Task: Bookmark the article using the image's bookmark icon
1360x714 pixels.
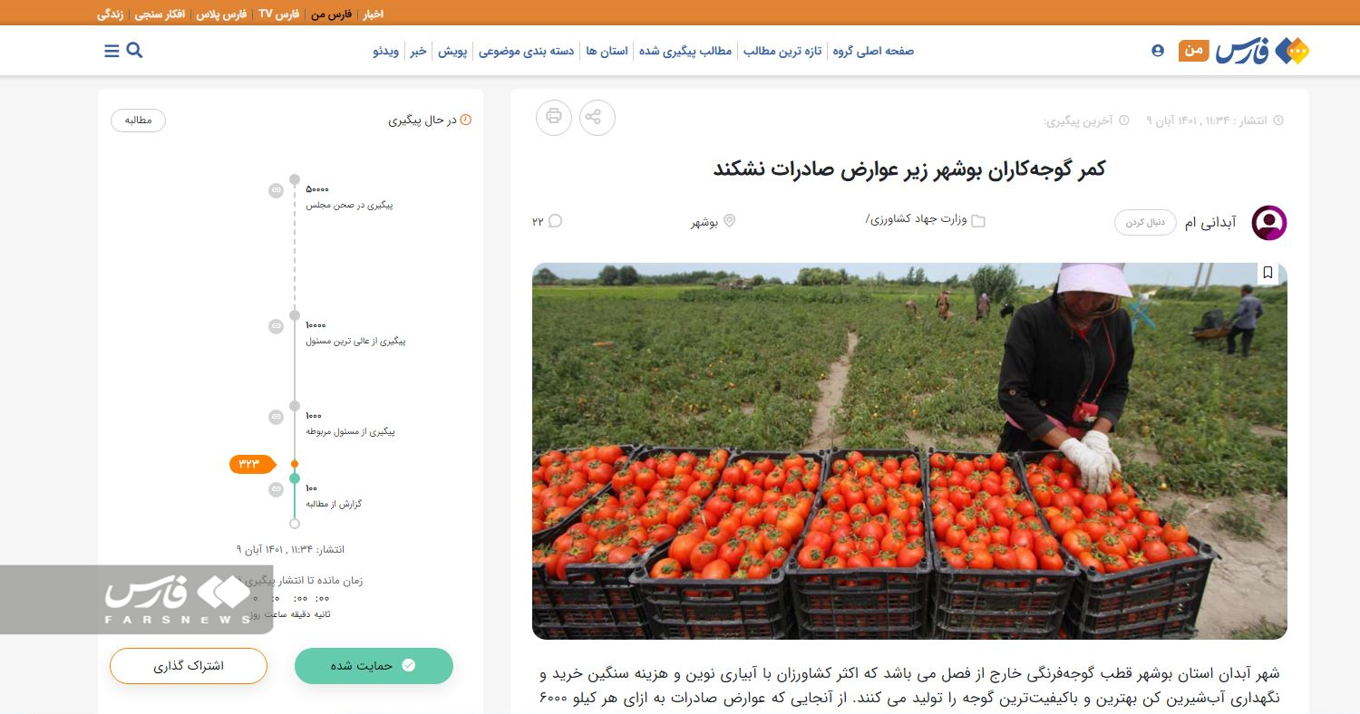Action: tap(1268, 273)
